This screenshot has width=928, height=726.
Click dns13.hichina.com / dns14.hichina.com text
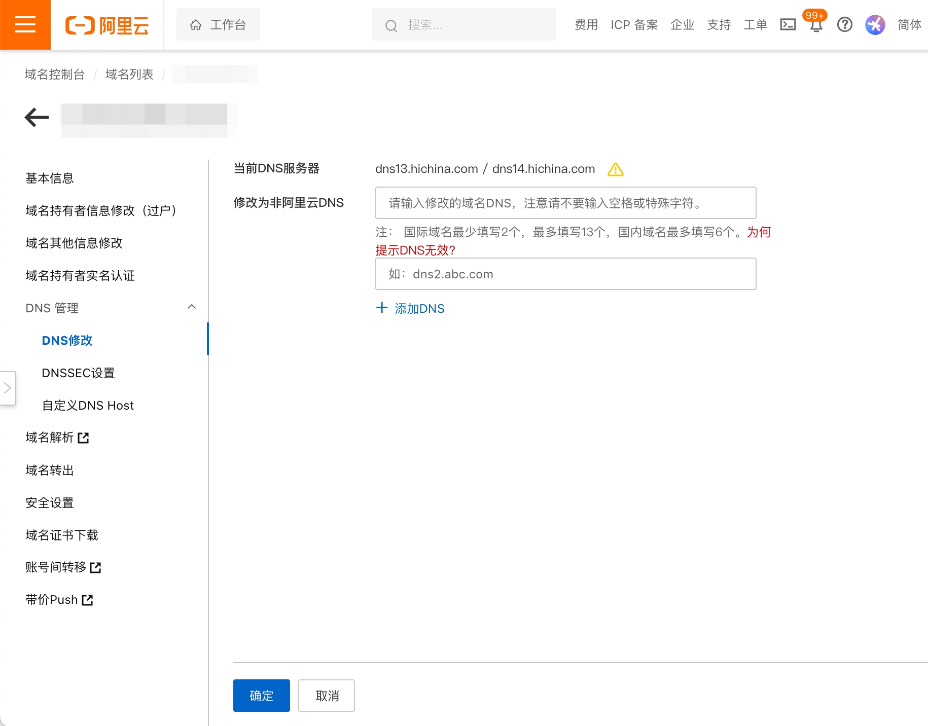click(485, 169)
